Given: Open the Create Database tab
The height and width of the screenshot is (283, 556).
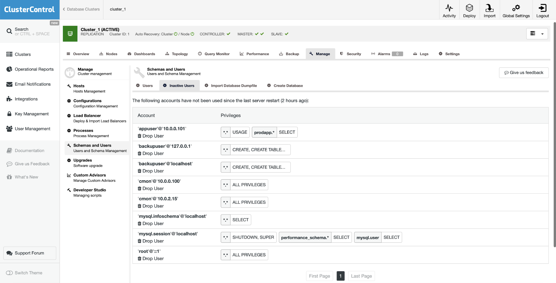Looking at the screenshot, I should [285, 86].
